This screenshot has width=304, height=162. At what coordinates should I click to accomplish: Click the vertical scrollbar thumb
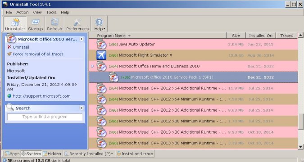[300, 122]
